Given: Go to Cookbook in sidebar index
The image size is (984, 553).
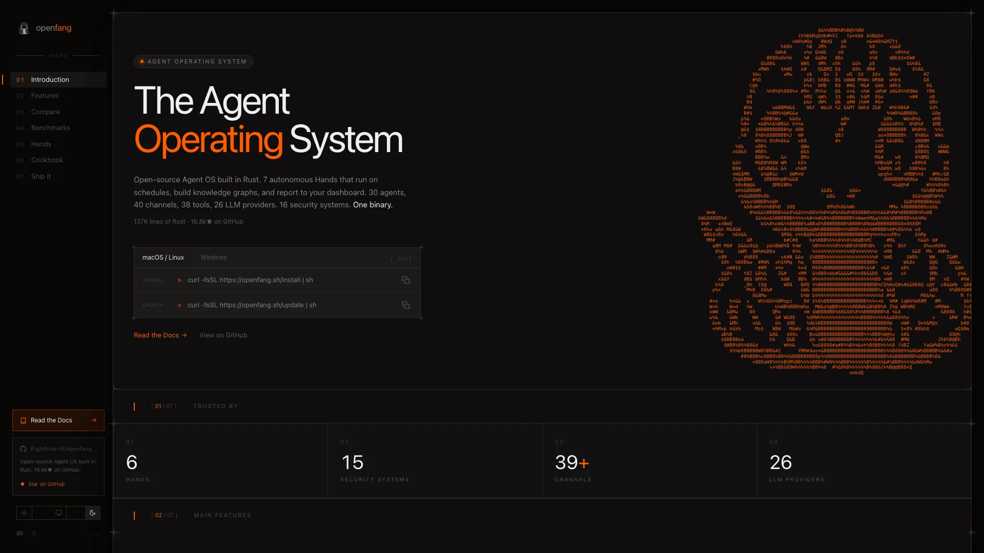Looking at the screenshot, I should coord(58,160).
